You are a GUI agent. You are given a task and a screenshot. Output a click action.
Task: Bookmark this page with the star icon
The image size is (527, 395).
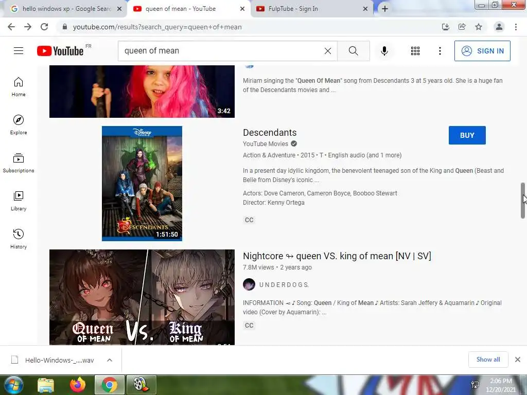479,27
